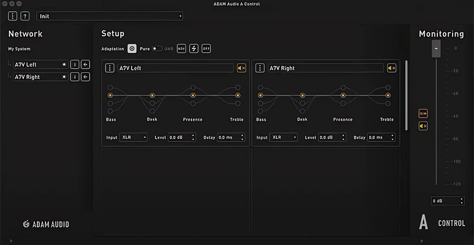Edit the A7V Right name field in Setup
The width and height of the screenshot is (474, 245).
coord(325,68)
